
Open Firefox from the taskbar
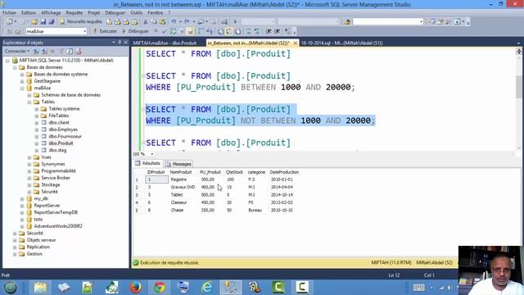[x=135, y=287]
